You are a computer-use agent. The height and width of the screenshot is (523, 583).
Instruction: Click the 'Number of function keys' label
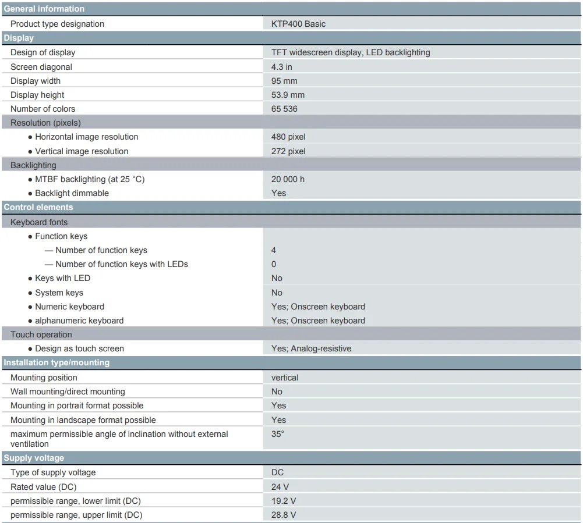click(101, 250)
